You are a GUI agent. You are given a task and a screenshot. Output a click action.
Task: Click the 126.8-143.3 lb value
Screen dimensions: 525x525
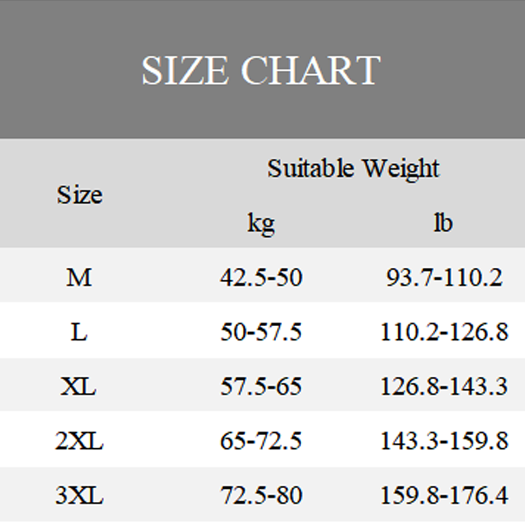(444, 387)
